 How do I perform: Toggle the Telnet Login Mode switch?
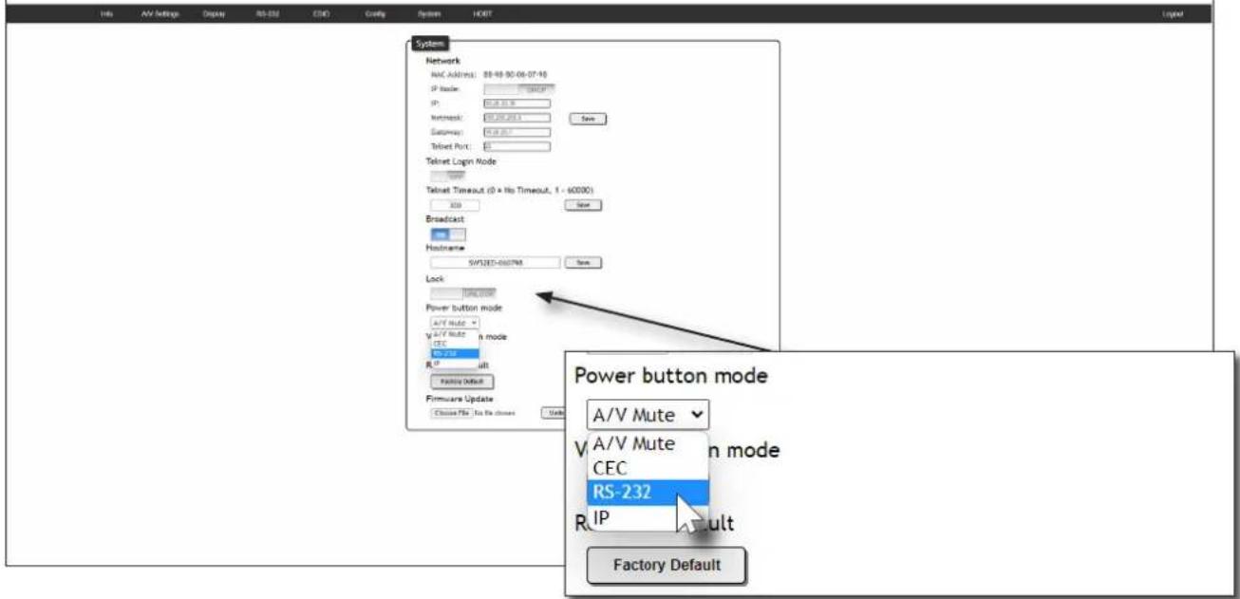448,176
